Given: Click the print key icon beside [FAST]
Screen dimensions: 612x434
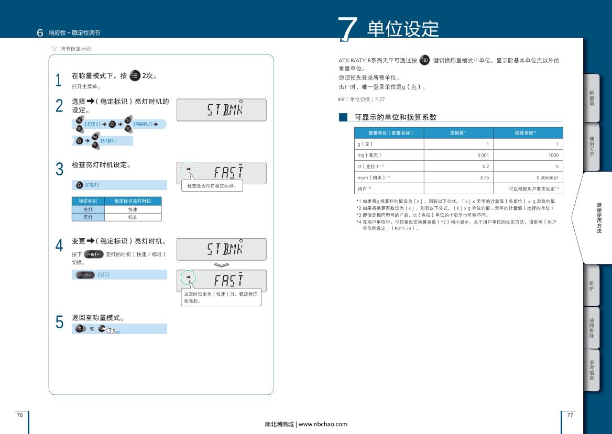Looking at the screenshot, I should pos(79,185).
